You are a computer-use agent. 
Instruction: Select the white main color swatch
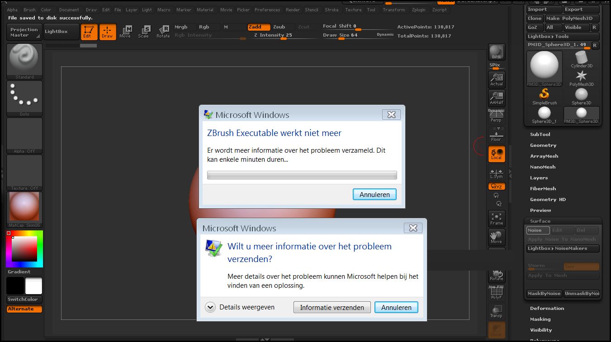coord(33,286)
